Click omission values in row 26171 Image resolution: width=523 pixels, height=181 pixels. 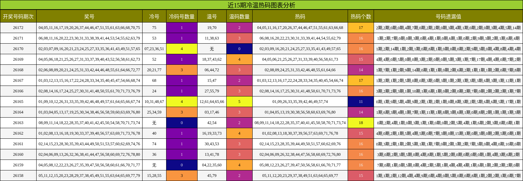coord(448,38)
